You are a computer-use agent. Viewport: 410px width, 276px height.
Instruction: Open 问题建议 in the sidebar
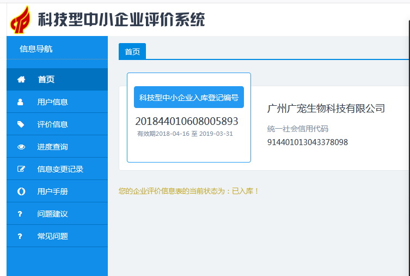point(57,214)
